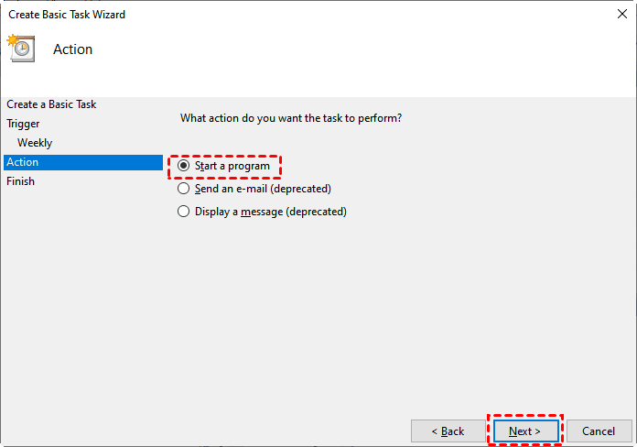This screenshot has height=447, width=637.
Task: Click the Action header title
Action: pyautogui.click(x=72, y=49)
